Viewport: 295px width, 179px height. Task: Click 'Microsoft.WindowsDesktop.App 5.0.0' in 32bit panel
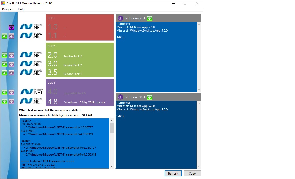[x=142, y=109]
